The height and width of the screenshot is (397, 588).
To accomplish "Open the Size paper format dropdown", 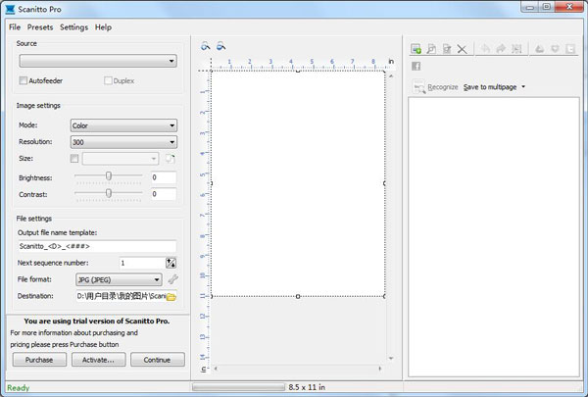I will [121, 159].
